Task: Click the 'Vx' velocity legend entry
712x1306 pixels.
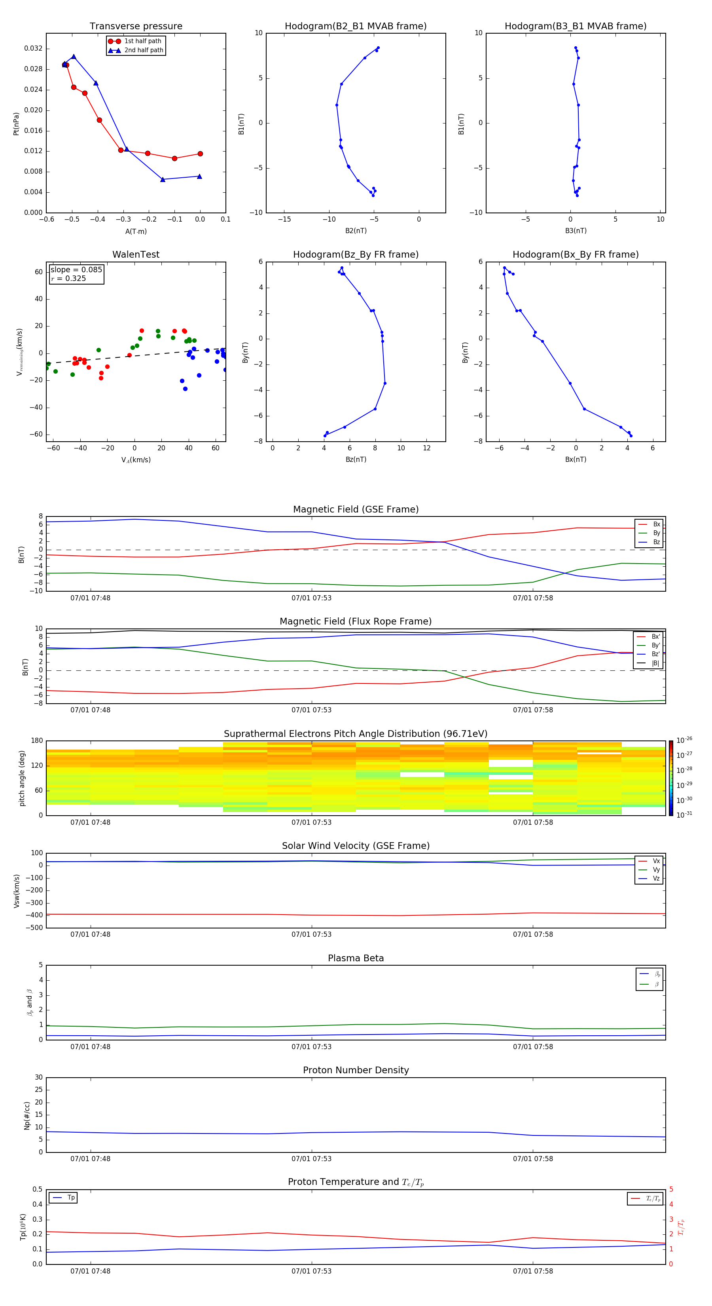Action: pos(649,861)
